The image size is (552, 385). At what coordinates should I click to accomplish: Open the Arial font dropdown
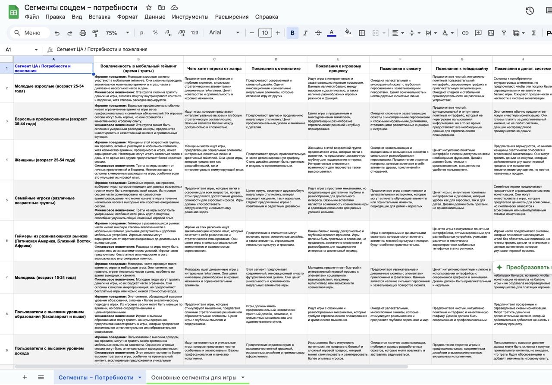[224, 33]
